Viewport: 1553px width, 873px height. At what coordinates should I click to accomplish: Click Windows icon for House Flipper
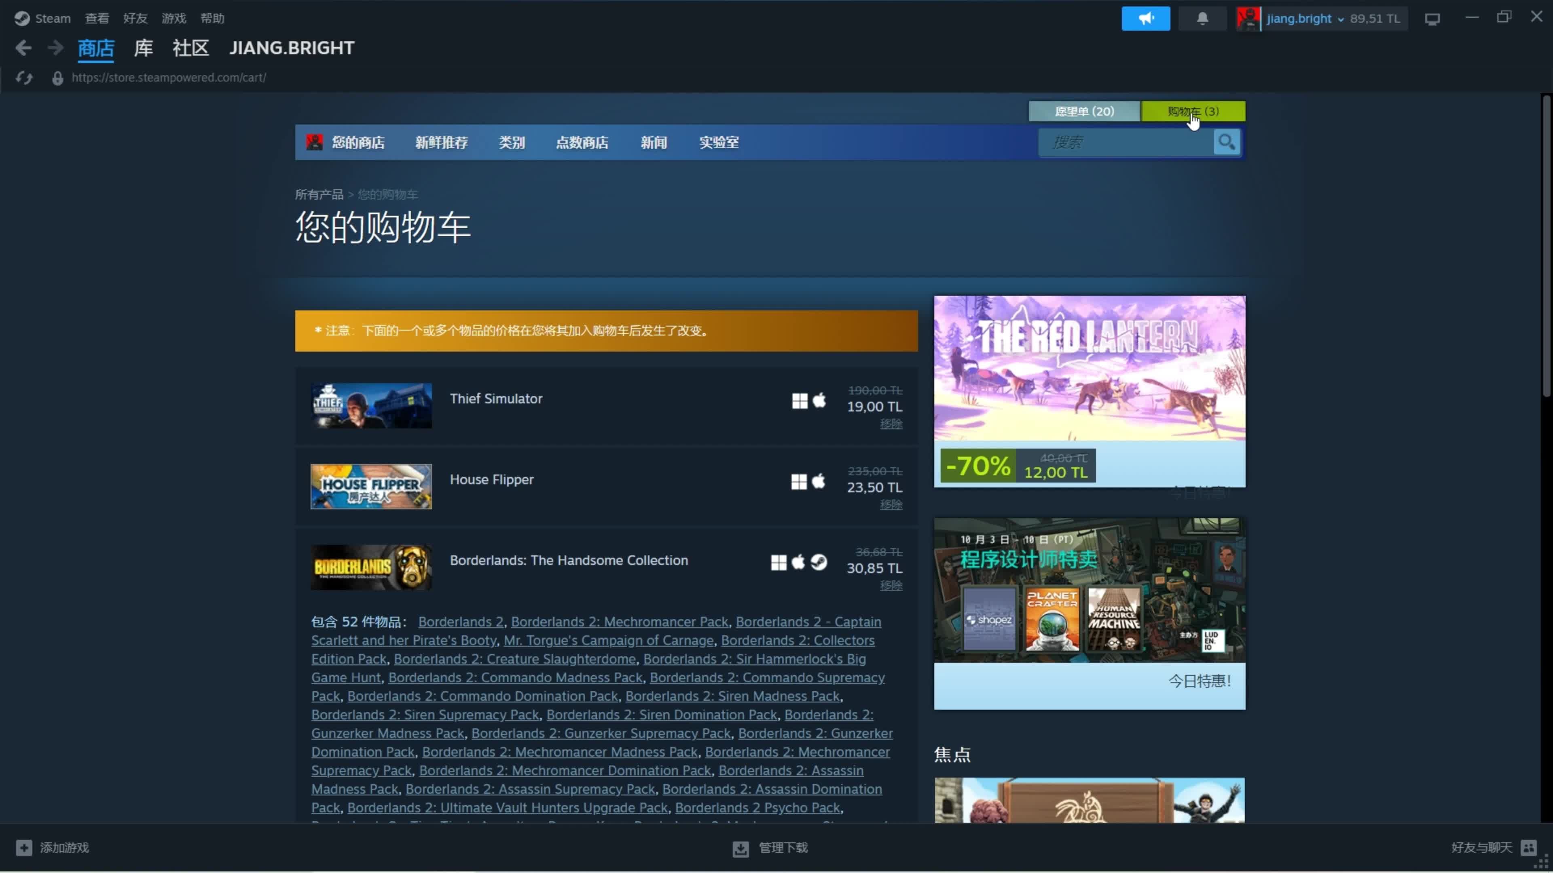(799, 481)
